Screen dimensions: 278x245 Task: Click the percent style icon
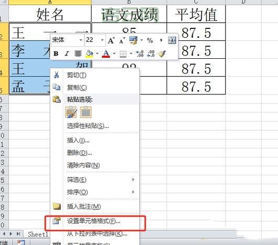click(150, 40)
